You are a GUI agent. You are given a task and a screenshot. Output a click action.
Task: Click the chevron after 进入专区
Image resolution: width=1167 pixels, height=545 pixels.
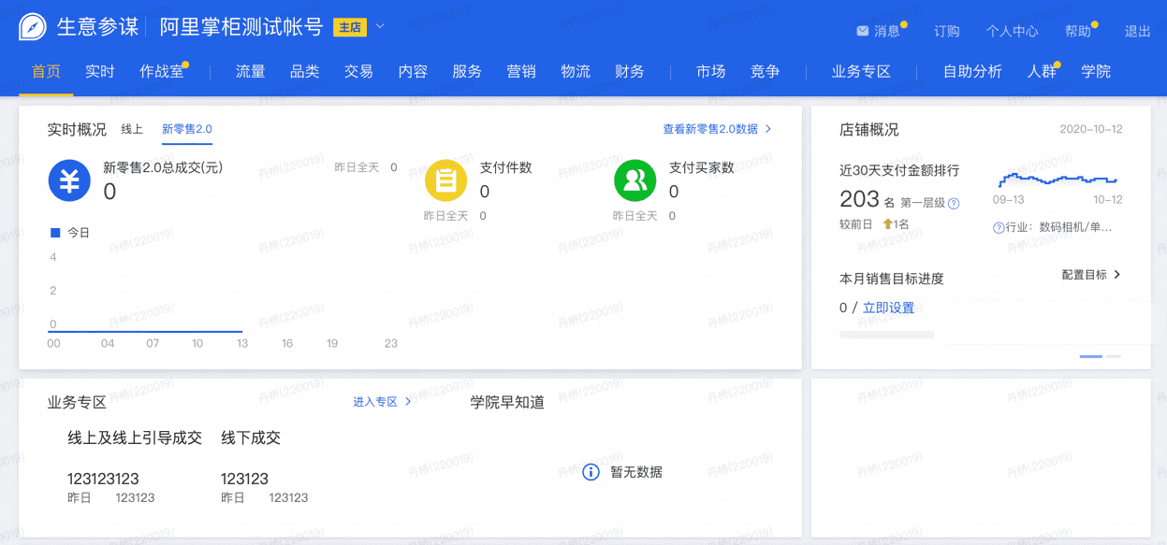pos(408,402)
